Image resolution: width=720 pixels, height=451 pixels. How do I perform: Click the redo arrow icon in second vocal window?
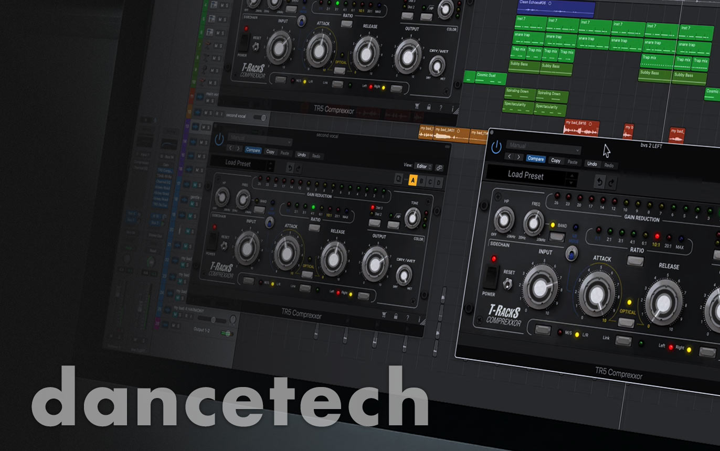[299, 168]
